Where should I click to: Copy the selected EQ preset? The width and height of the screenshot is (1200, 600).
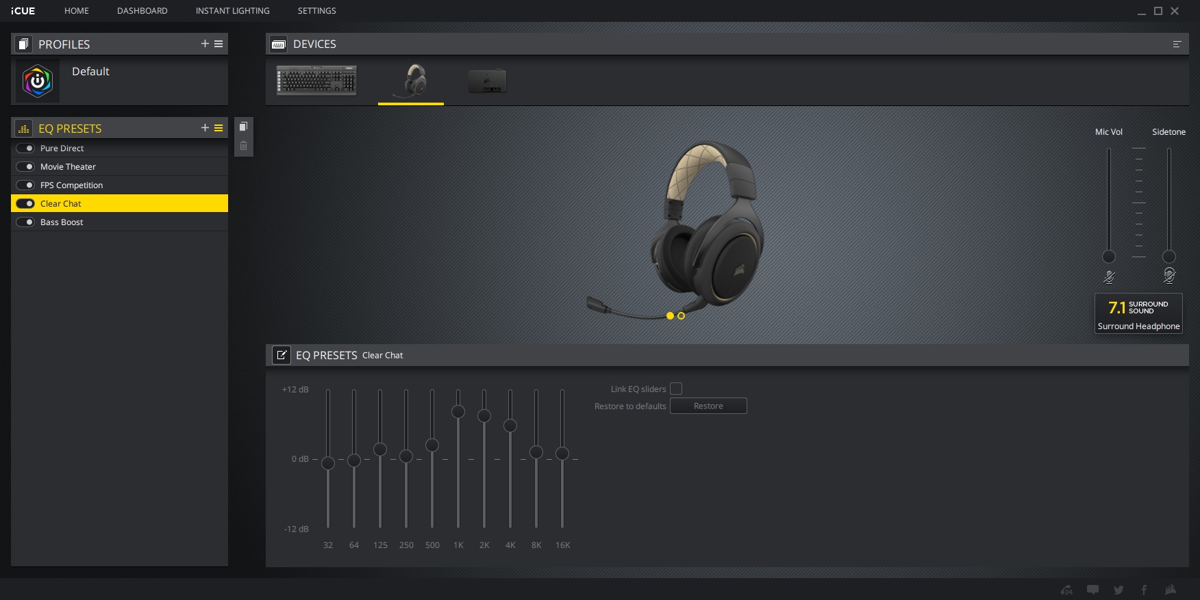tap(243, 127)
